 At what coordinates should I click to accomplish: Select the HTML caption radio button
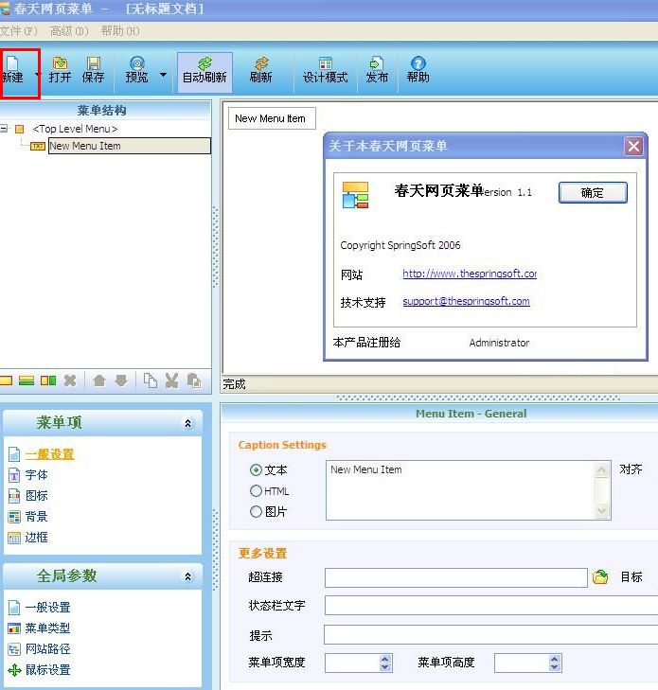coord(256,490)
